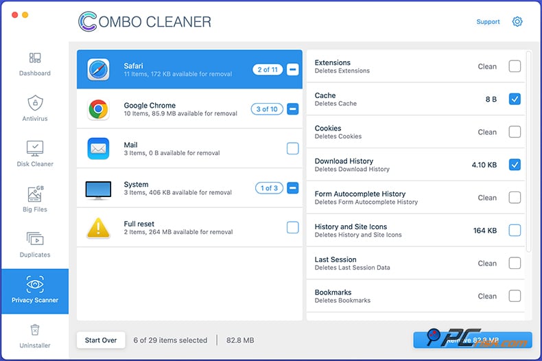
Task: Select the Dashboard label in sidebar
Action: coord(35,73)
